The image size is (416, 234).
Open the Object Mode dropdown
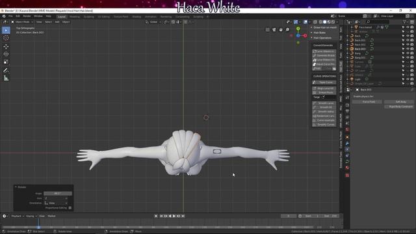pos(22,22)
